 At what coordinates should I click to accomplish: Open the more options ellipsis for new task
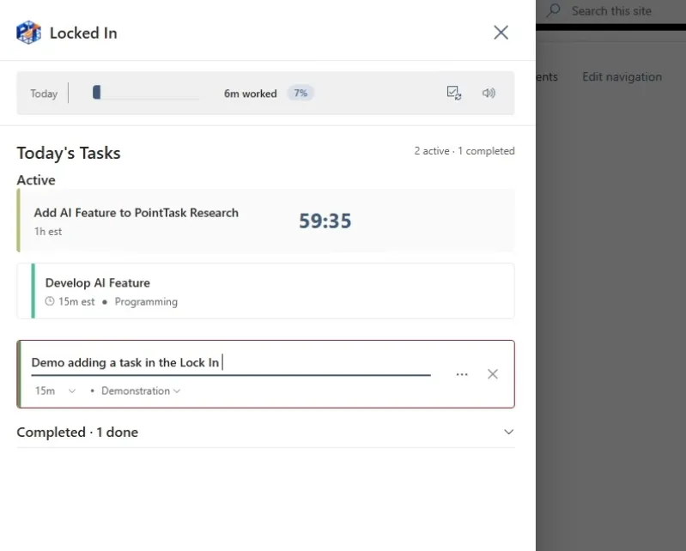click(x=462, y=374)
